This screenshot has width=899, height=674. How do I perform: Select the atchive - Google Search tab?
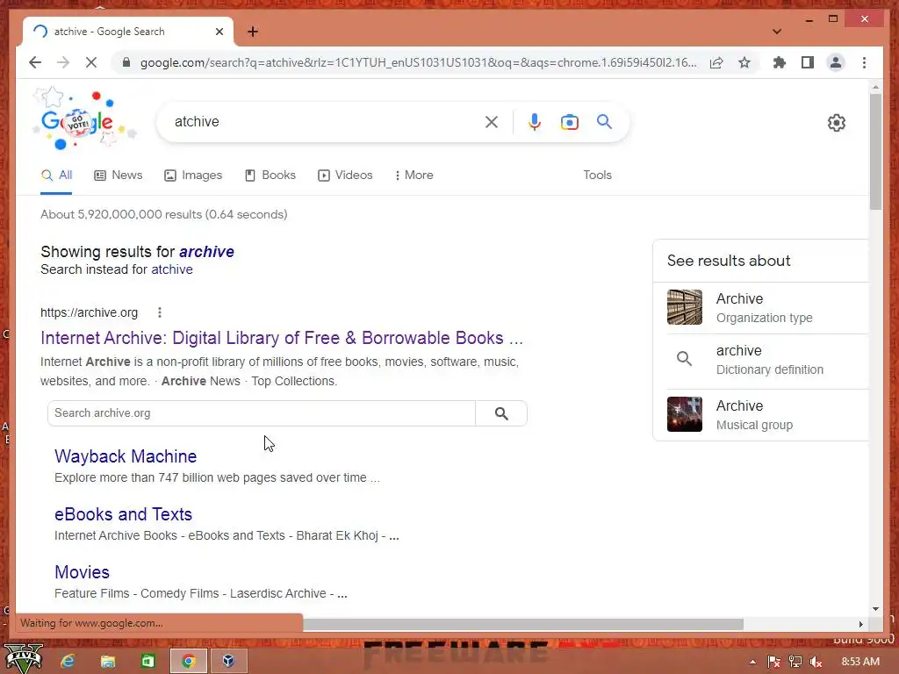click(x=128, y=32)
